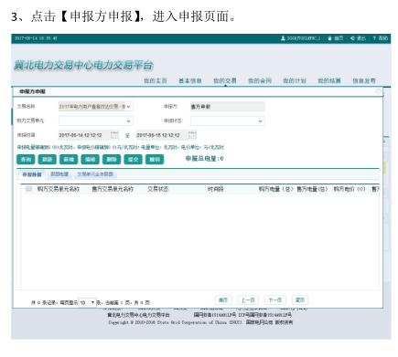Viewport: 398px width, 357px height.
Task: Close the 申报方申报 dialog
Action: click(x=378, y=91)
